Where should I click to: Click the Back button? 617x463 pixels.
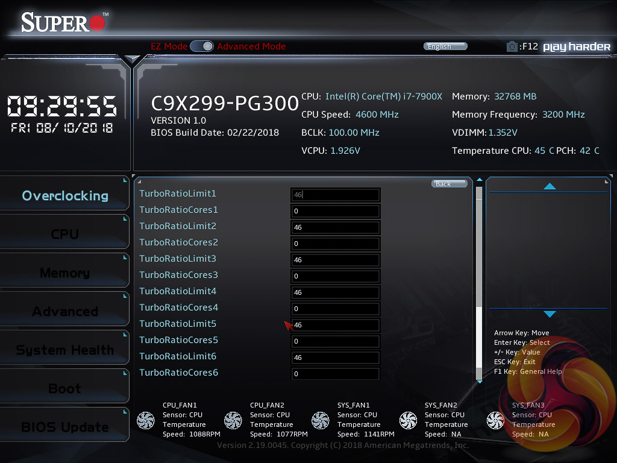449,184
